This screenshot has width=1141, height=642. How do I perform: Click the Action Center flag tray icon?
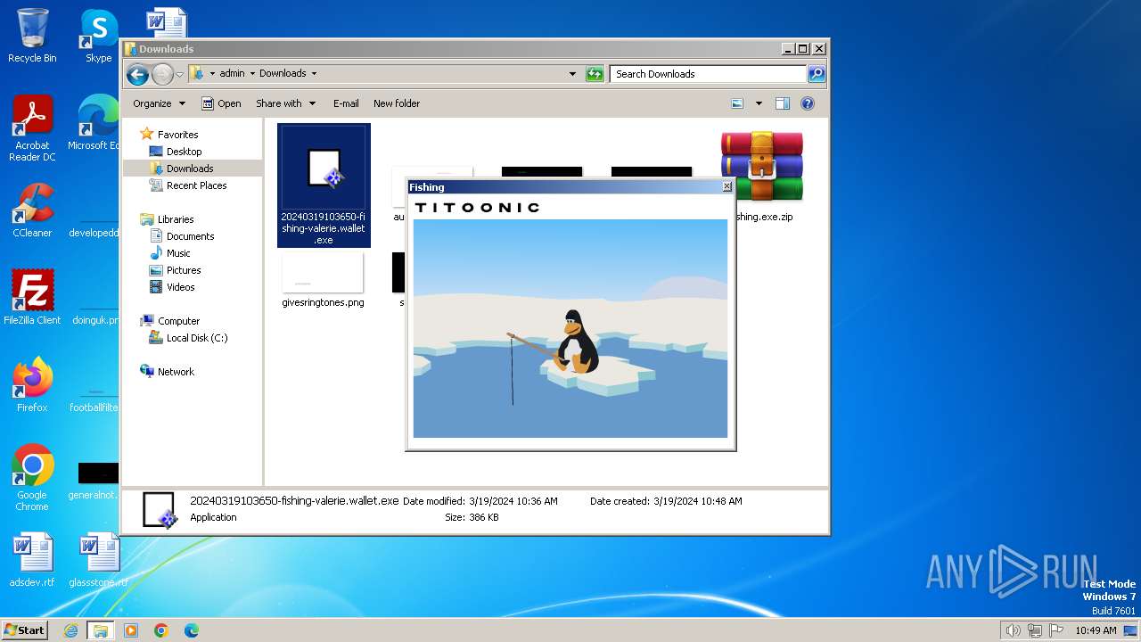click(1057, 630)
